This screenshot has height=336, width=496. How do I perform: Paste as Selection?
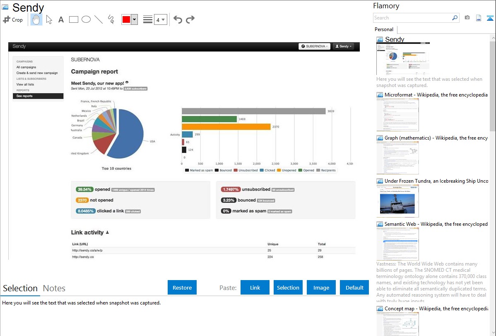(288, 288)
